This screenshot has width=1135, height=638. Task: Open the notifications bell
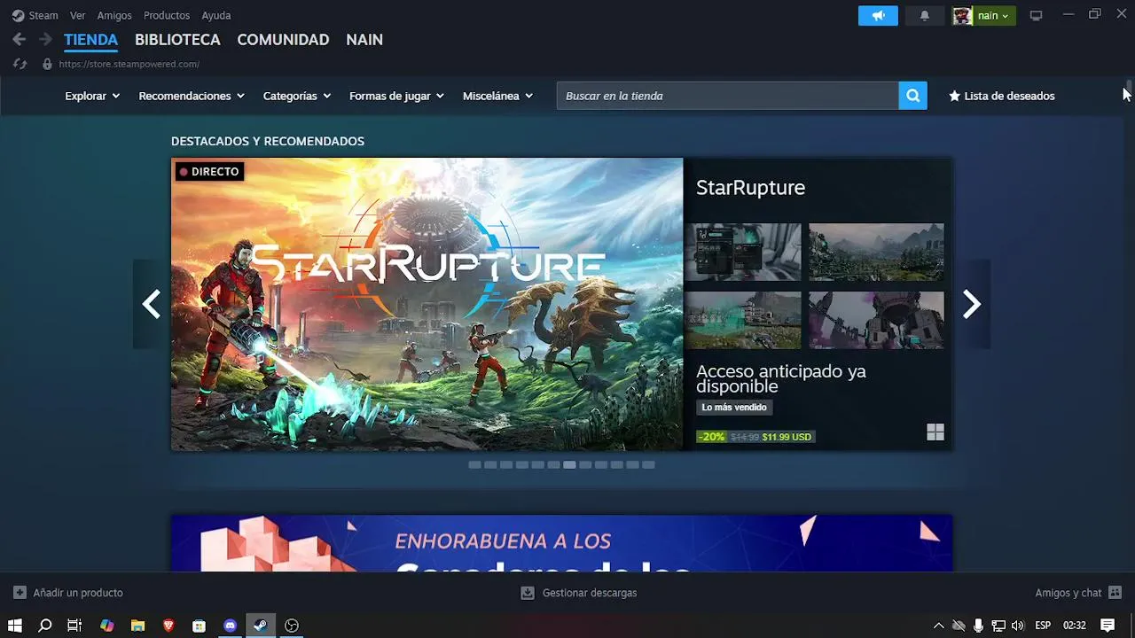[925, 16]
